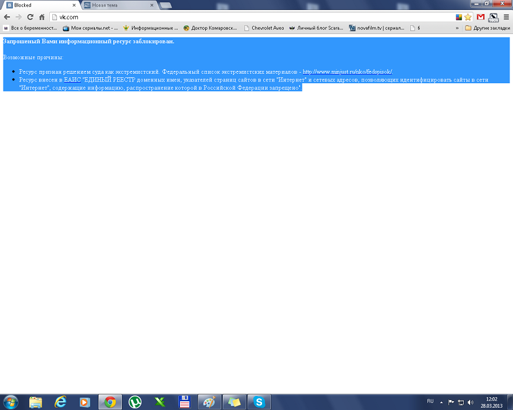Screen dimensions: 513x410
Task: Open the Chrome menu (three lines)
Action: (x=505, y=17)
